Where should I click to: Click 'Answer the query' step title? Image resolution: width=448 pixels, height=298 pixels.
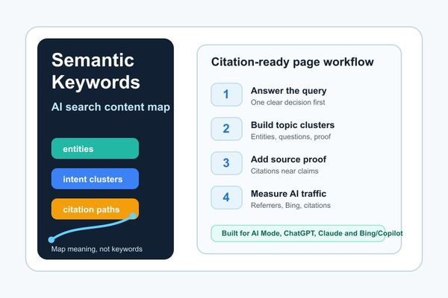[288, 91]
